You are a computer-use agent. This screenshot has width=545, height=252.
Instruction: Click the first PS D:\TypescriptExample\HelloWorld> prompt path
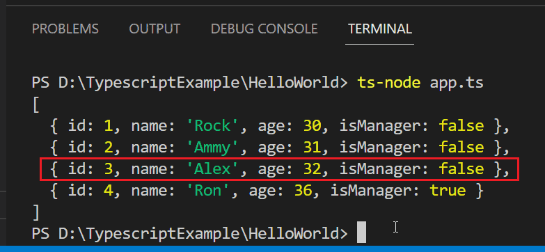click(189, 83)
